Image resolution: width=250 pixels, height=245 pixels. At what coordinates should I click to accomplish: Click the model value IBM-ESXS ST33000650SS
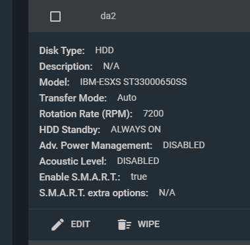(x=133, y=82)
